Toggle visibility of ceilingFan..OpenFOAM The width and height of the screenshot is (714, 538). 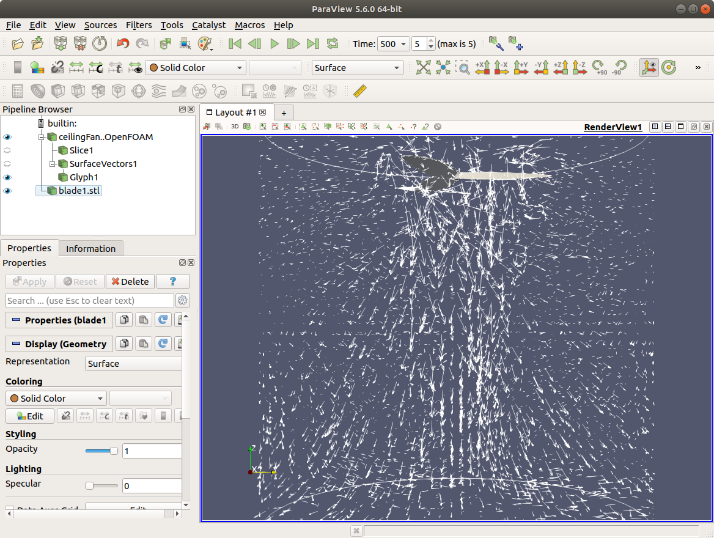(7, 137)
